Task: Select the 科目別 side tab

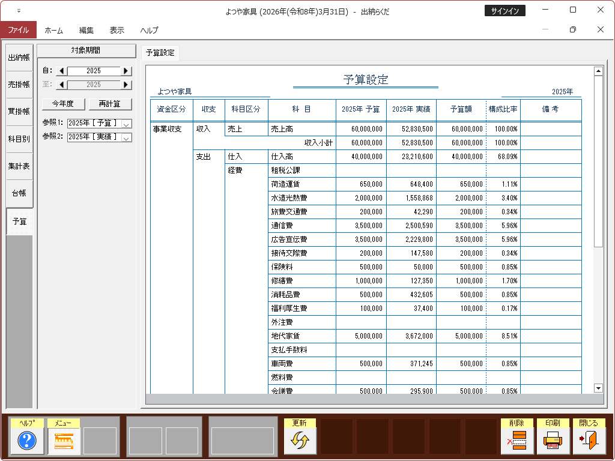Action: click(x=19, y=139)
